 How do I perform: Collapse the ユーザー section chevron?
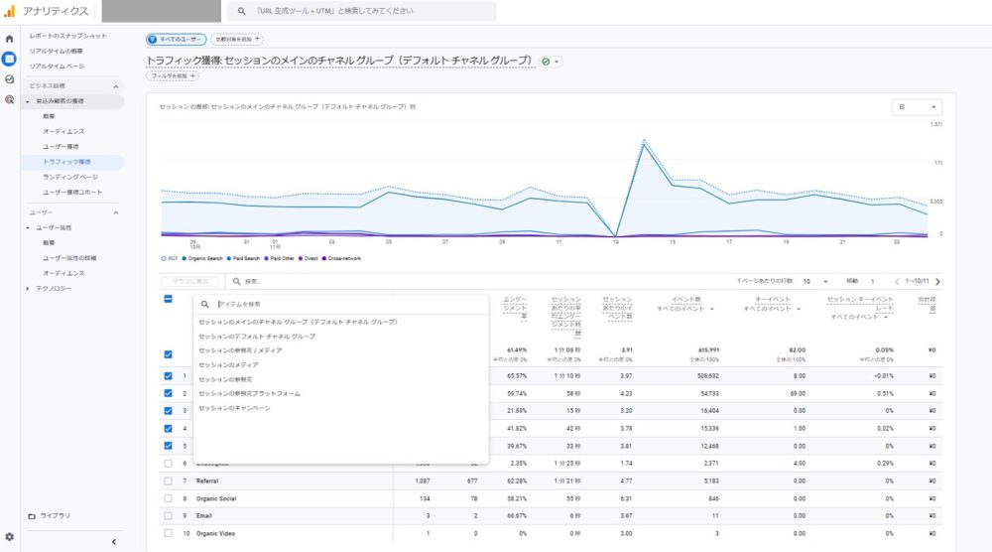click(116, 212)
